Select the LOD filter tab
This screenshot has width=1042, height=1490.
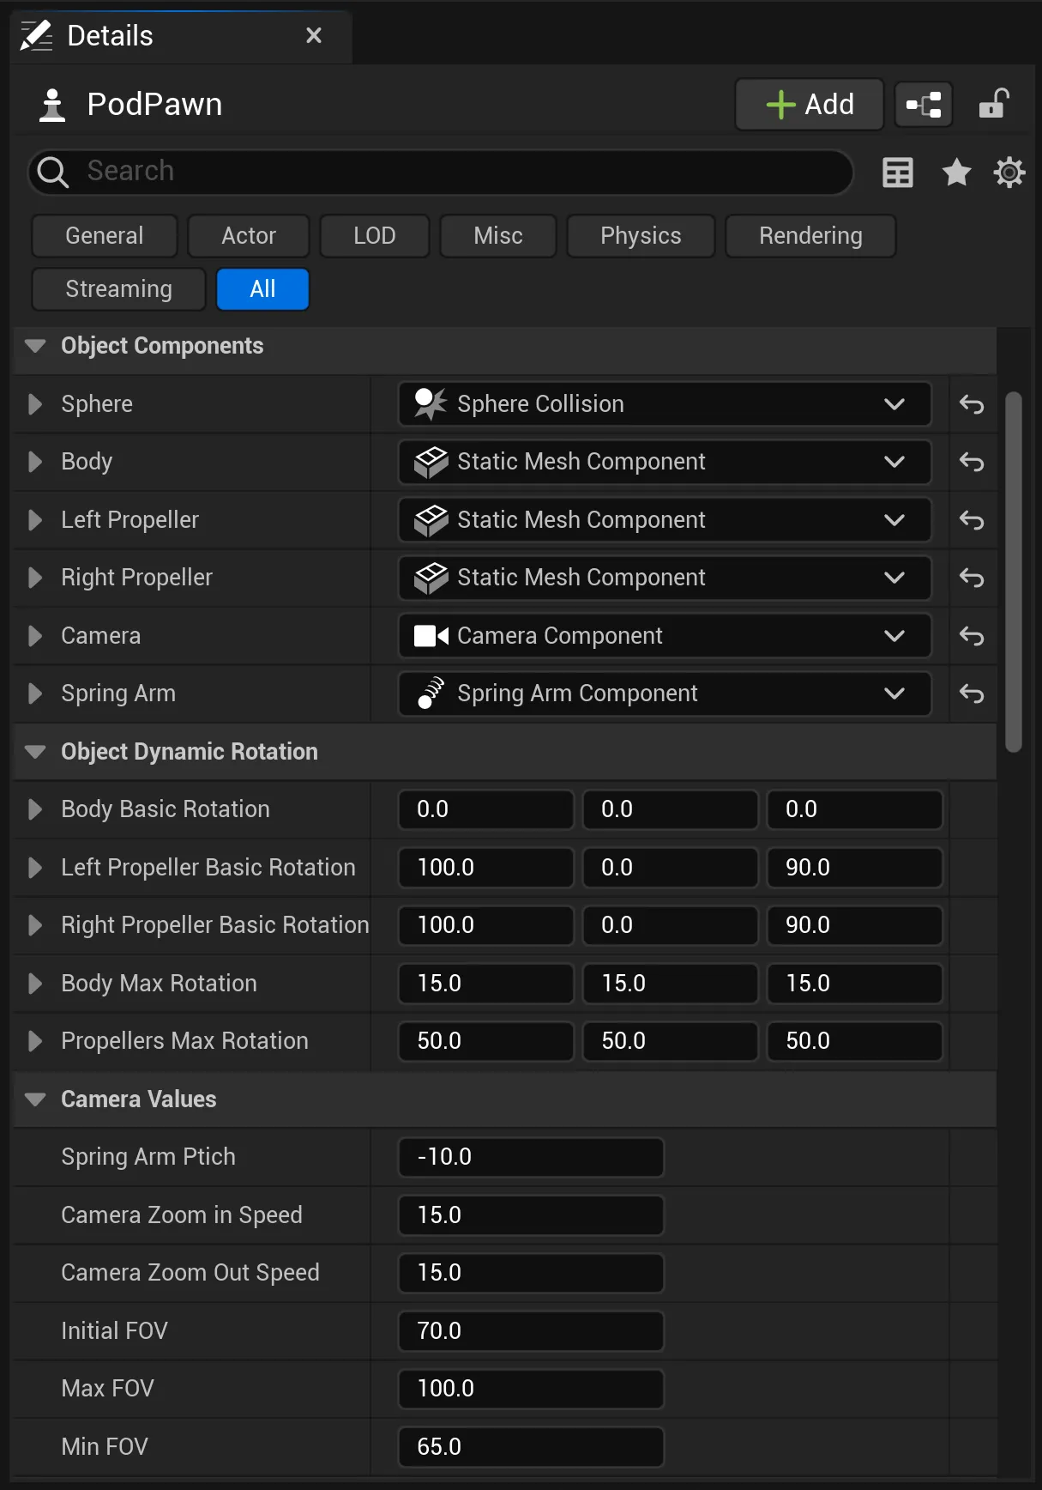pyautogui.click(x=375, y=236)
